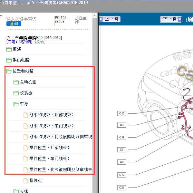
Task: Click right arrow icon on 下一页
Action: 180,19
